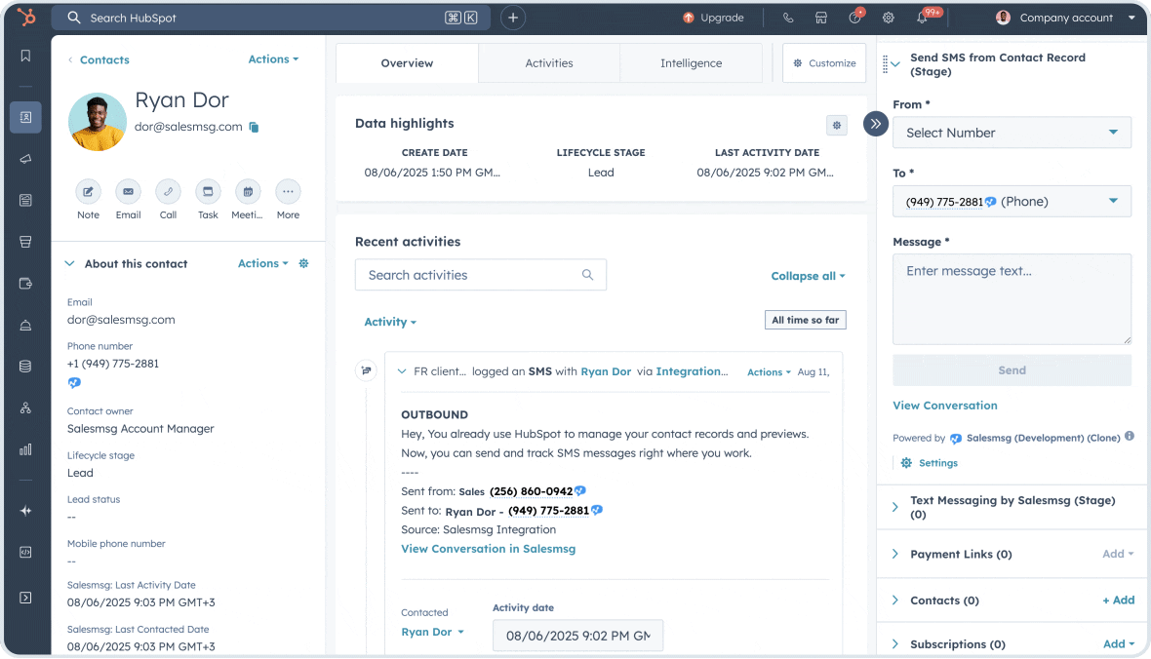
Task: Collapse the About this contact section
Action: tap(69, 263)
